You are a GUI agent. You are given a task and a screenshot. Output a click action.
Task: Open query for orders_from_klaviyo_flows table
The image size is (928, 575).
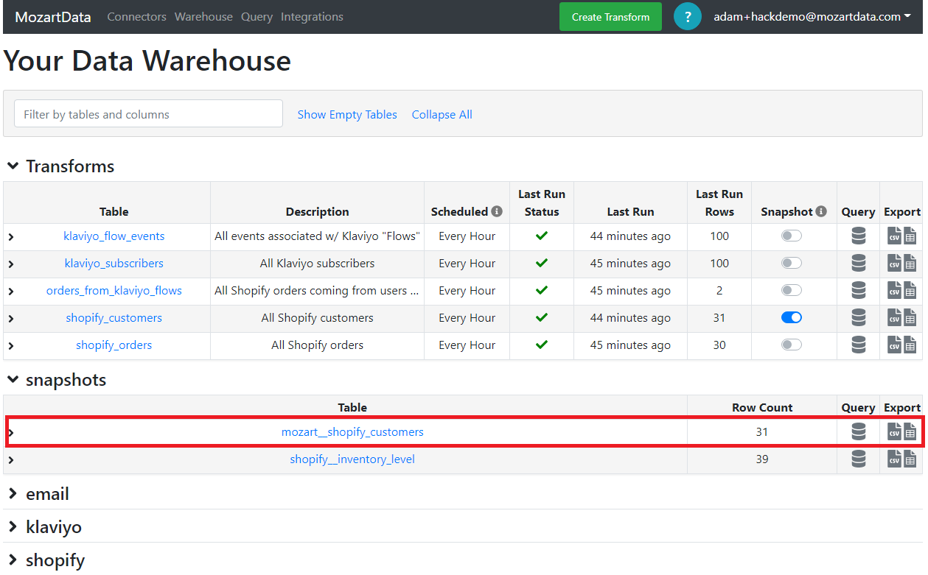[858, 291]
